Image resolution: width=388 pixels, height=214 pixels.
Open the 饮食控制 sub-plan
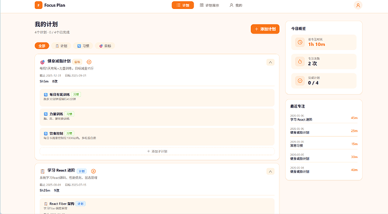pyautogui.click(x=157, y=137)
